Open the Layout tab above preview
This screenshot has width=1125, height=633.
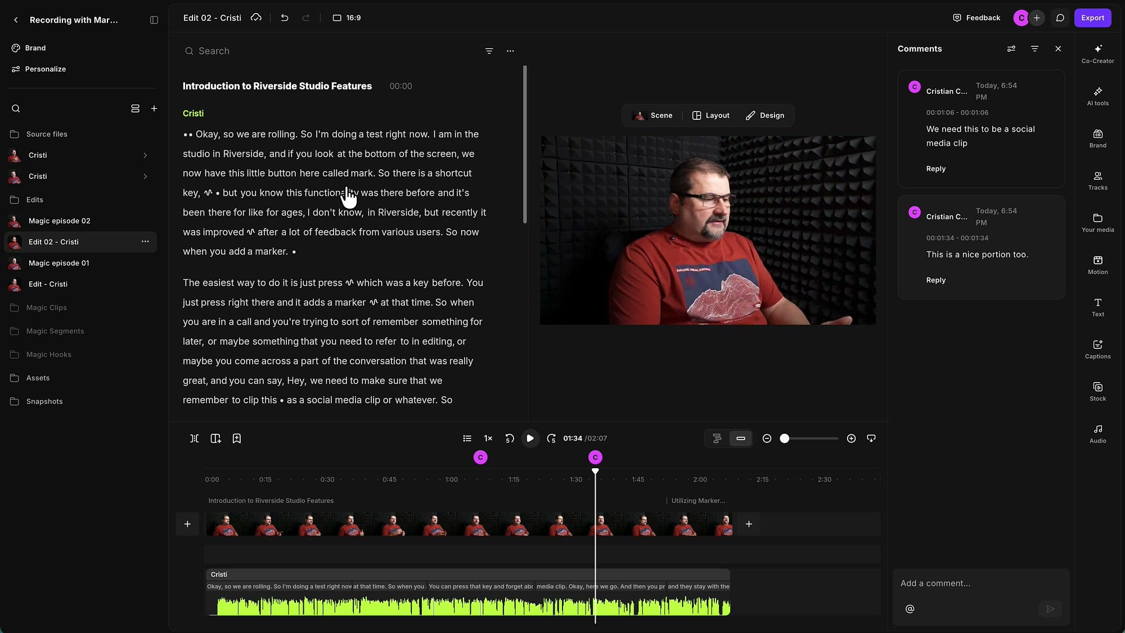coord(711,115)
